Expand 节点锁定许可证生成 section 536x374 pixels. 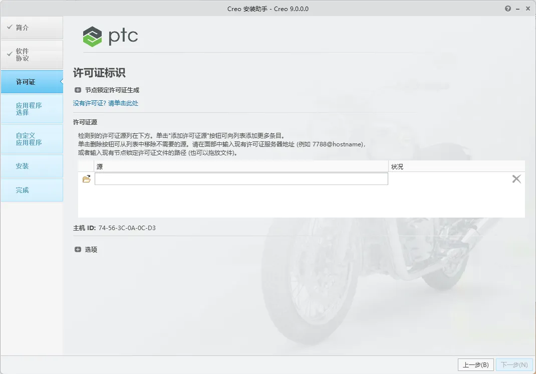tap(78, 90)
